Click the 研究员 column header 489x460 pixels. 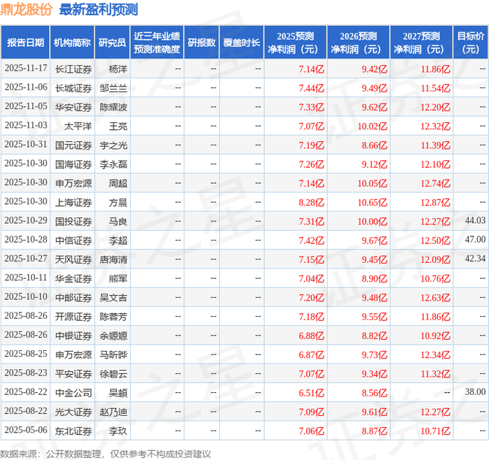(x=112, y=43)
